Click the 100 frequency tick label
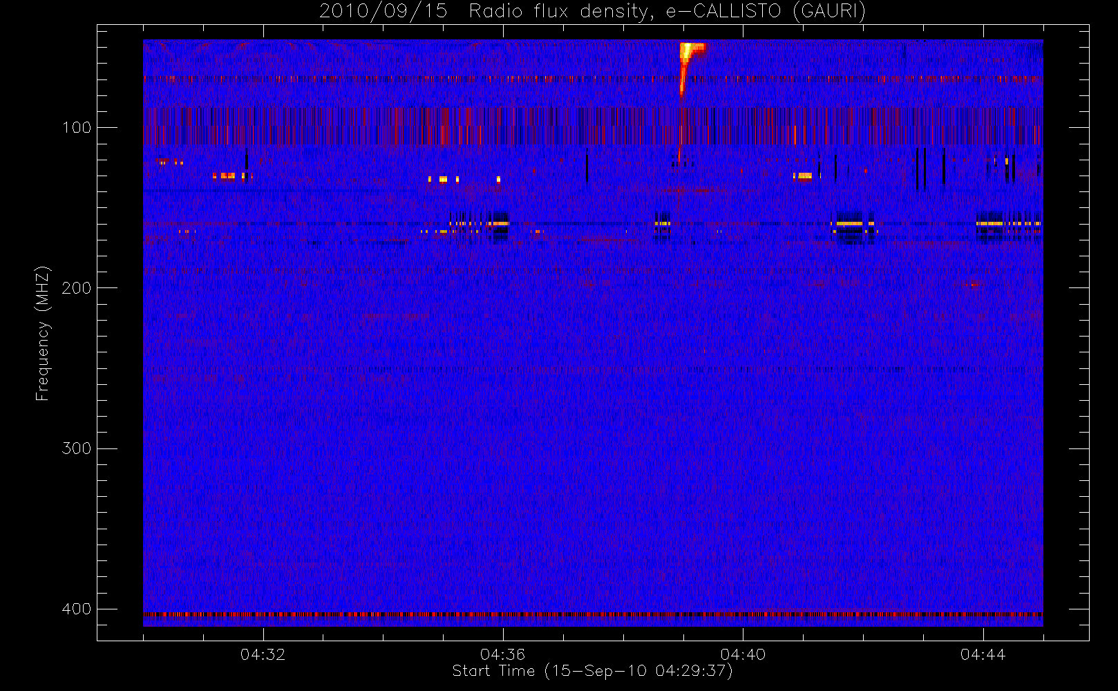Screen dimensions: 1118x691 [x=76, y=127]
